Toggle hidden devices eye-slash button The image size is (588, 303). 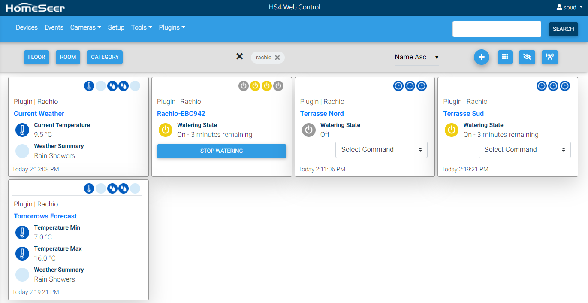pyautogui.click(x=527, y=57)
